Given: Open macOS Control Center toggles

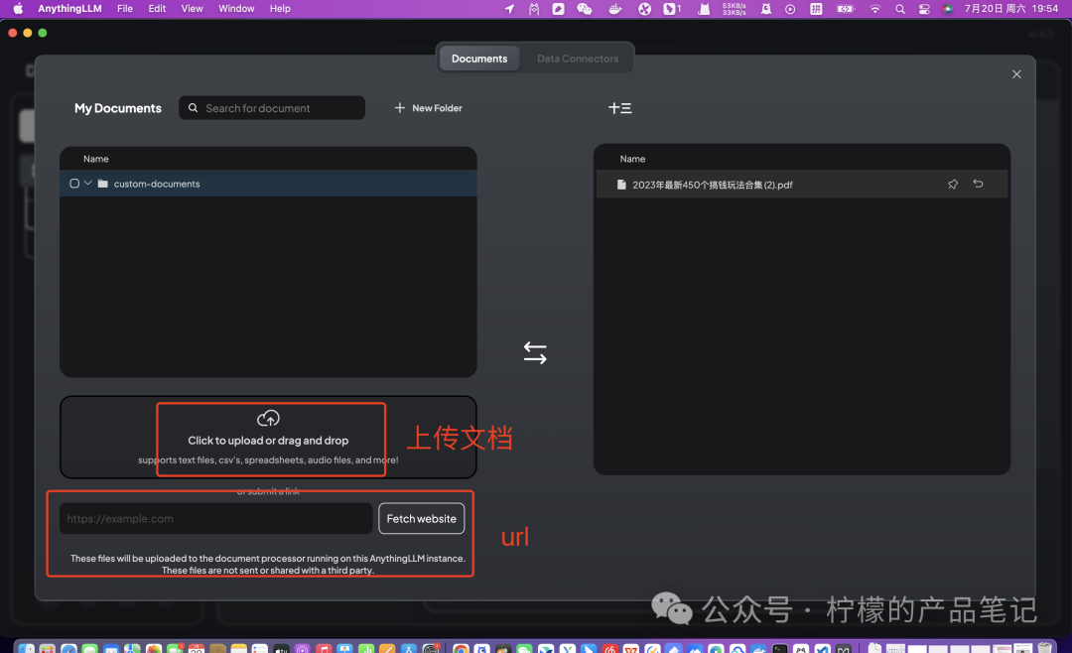Looking at the screenshot, I should pyautogui.click(x=924, y=9).
